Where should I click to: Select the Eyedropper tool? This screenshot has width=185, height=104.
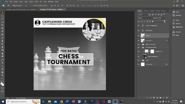pyautogui.click(x=2, y=31)
